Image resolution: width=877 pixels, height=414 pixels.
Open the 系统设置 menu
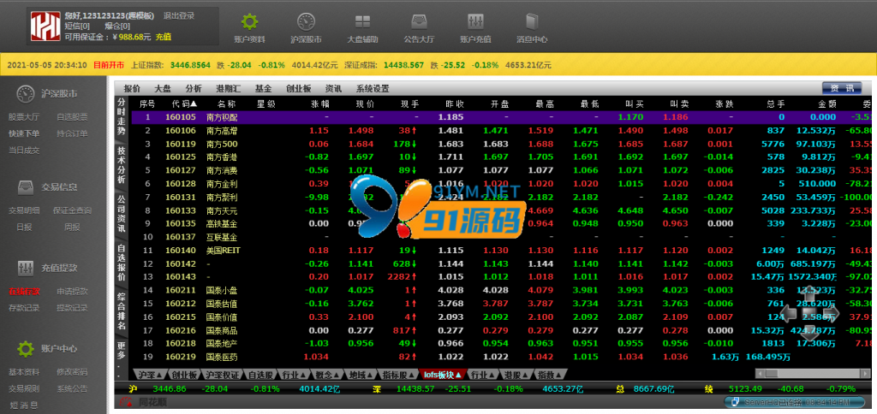pos(373,88)
